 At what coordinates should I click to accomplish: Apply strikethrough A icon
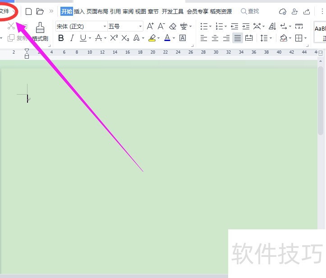coord(98,38)
